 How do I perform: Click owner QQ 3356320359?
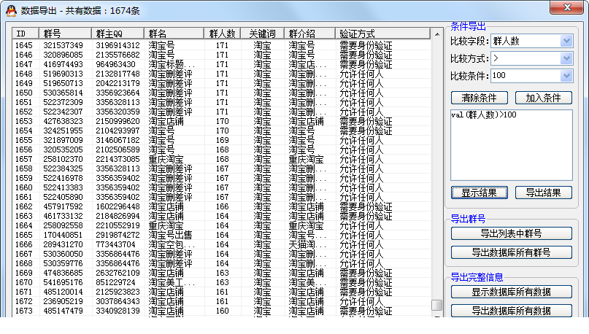(118, 112)
